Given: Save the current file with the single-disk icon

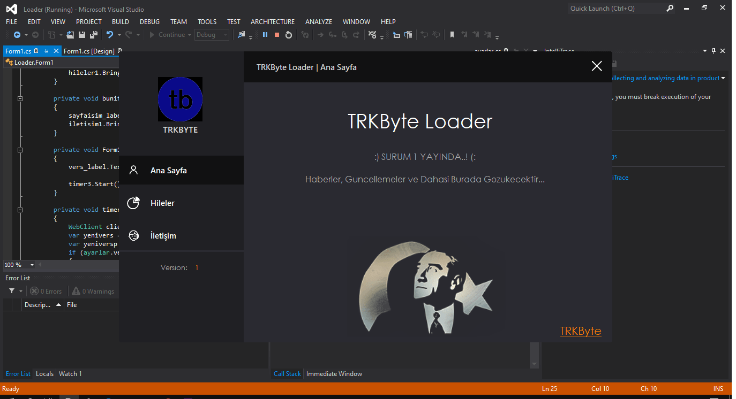Looking at the screenshot, I should 82,35.
